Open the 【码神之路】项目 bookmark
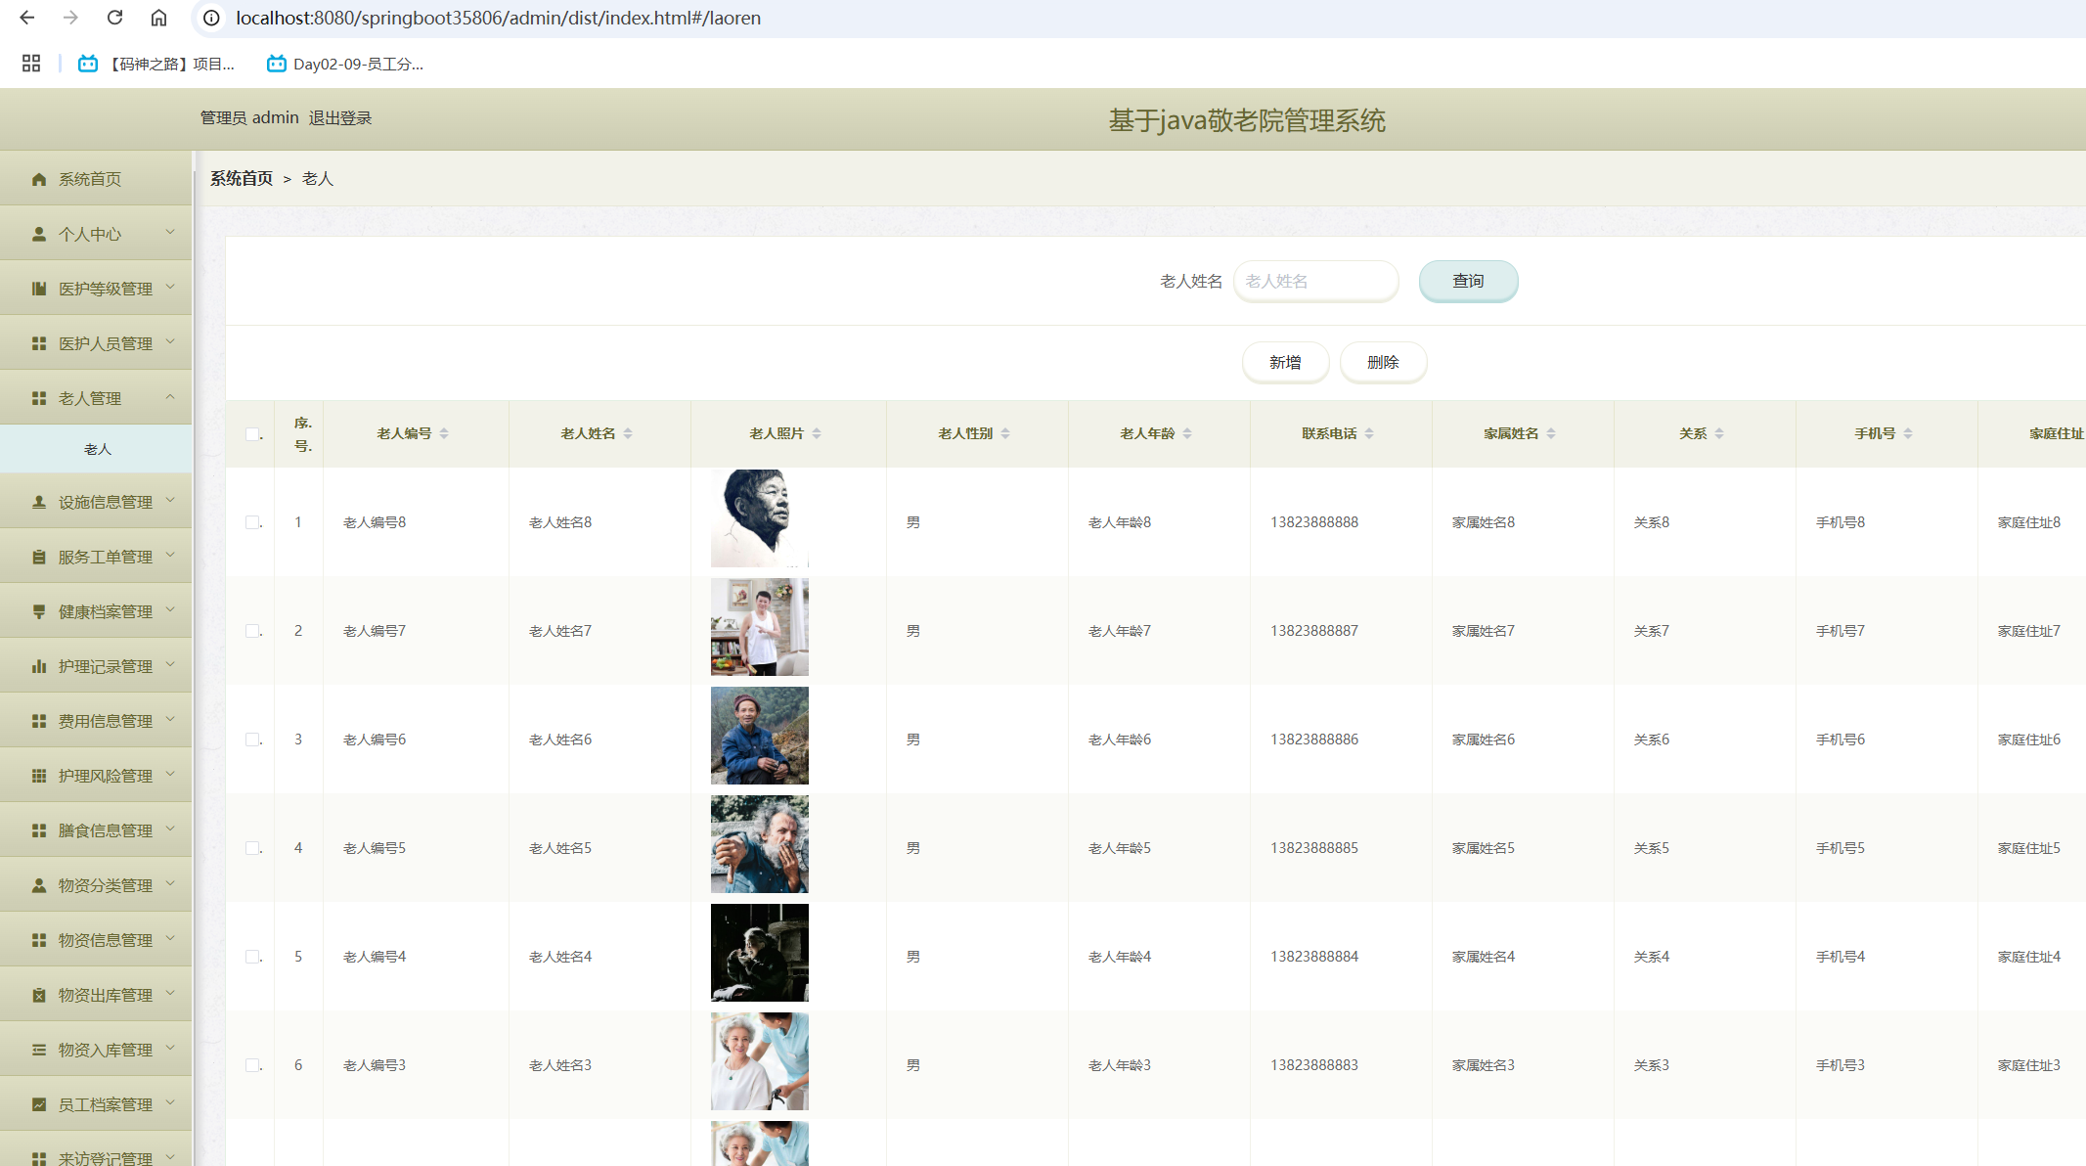This screenshot has width=2086, height=1166. click(x=156, y=64)
